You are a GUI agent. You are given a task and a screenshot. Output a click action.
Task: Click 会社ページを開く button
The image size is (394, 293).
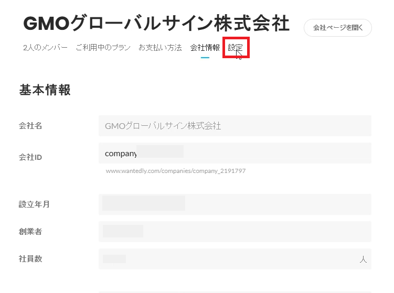click(338, 28)
